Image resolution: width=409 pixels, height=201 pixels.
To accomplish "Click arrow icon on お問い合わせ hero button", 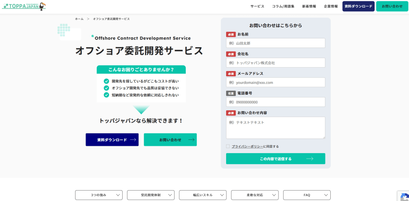I will (191, 139).
